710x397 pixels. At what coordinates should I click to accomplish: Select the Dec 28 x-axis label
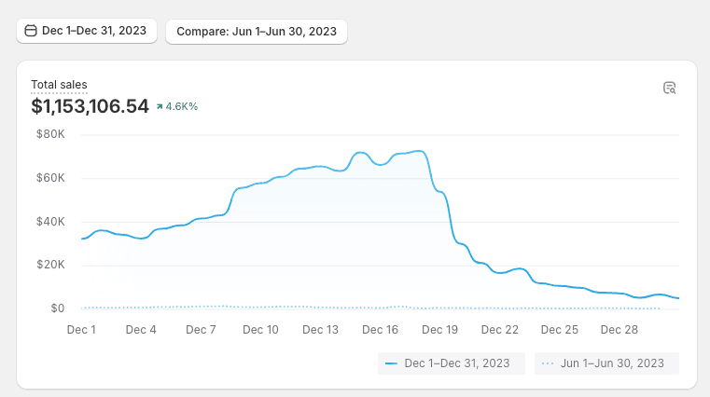click(619, 329)
